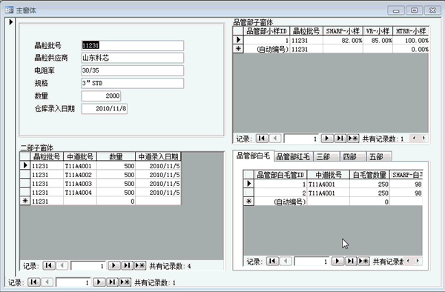Add new record in 二部子窗体 navigator
Viewport: 445px width, 292px height.
tap(140, 265)
